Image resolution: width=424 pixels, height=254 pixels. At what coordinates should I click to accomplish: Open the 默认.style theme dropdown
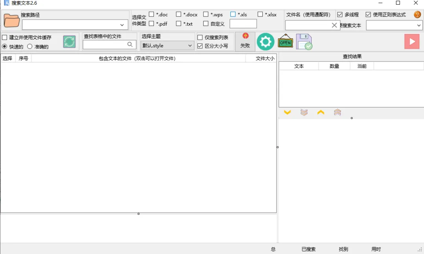pos(190,45)
